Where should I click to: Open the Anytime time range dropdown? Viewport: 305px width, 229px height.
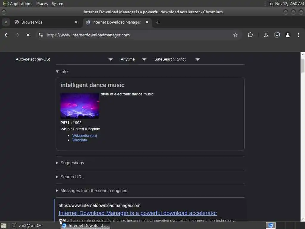[x=133, y=59]
